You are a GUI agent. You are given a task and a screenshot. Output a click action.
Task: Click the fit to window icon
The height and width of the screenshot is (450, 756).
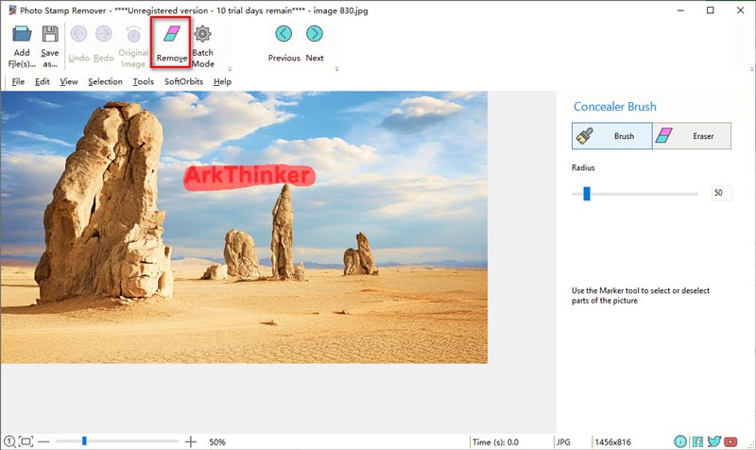26,441
